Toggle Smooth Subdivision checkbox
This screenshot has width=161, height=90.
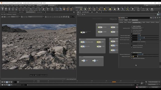tap(132, 32)
